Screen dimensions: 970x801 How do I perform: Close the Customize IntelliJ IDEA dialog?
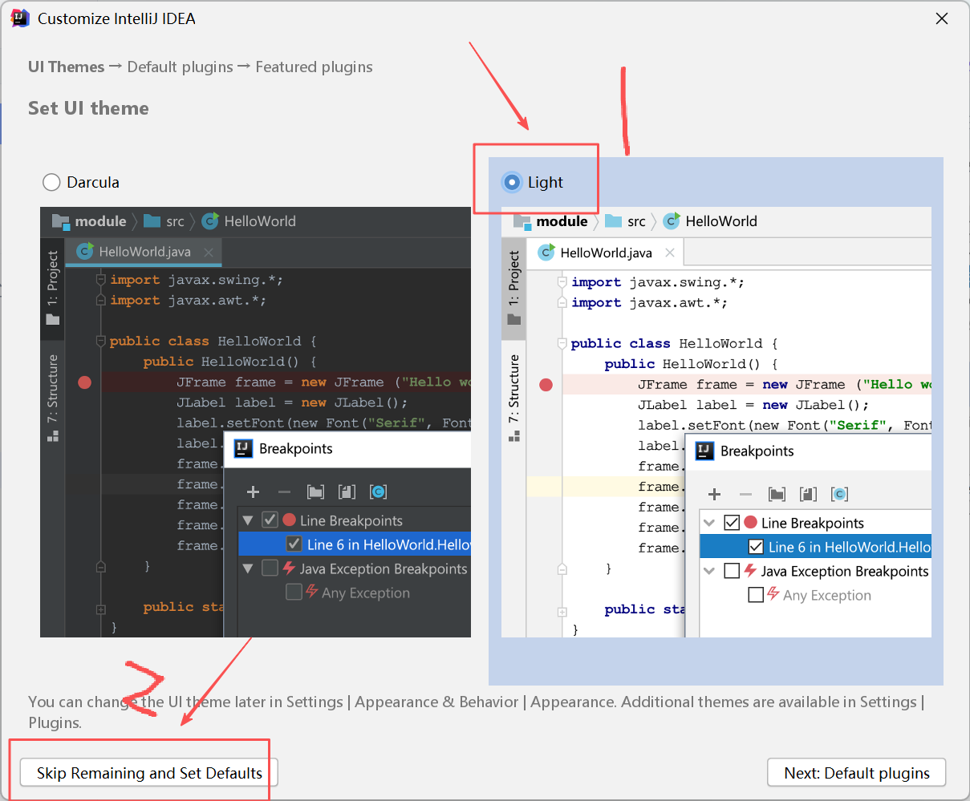pyautogui.click(x=942, y=18)
